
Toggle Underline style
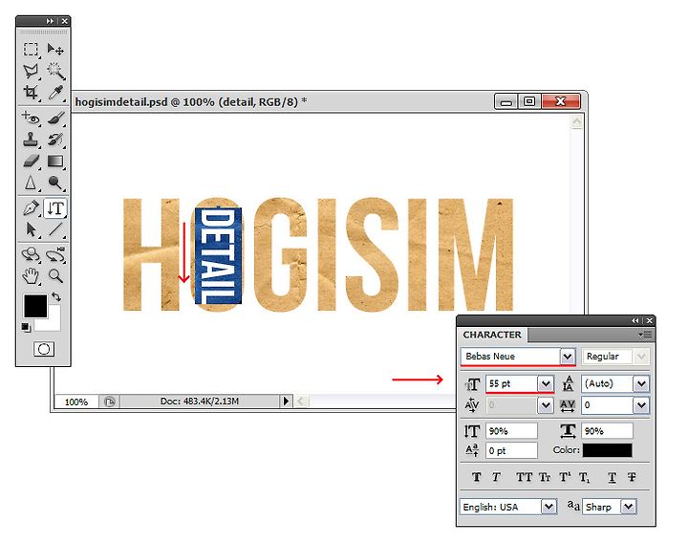613,477
